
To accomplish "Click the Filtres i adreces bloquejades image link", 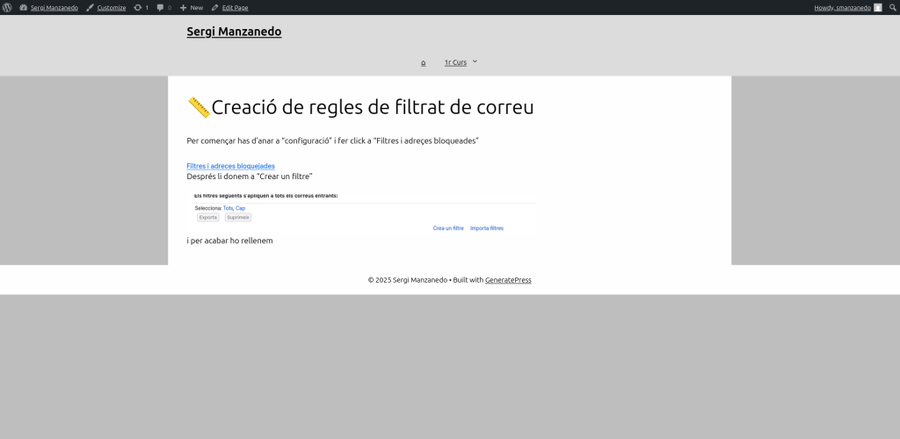I will 230,166.
